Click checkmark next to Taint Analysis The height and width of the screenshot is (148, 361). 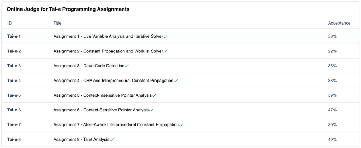pos(112,140)
